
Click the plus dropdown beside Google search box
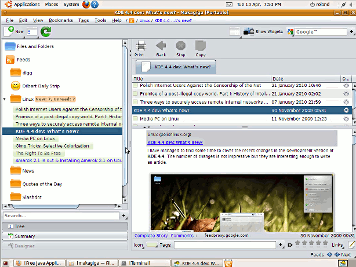tap(352, 32)
